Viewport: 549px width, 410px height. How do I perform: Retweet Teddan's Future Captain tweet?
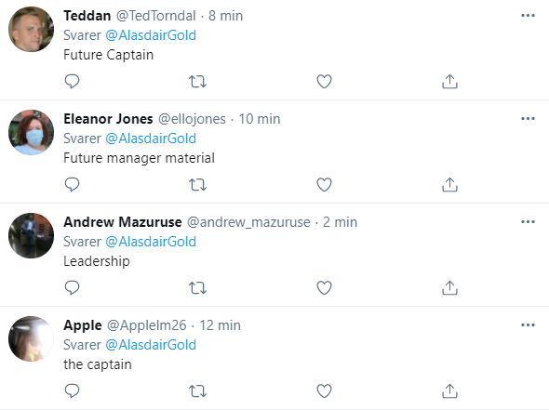[198, 82]
